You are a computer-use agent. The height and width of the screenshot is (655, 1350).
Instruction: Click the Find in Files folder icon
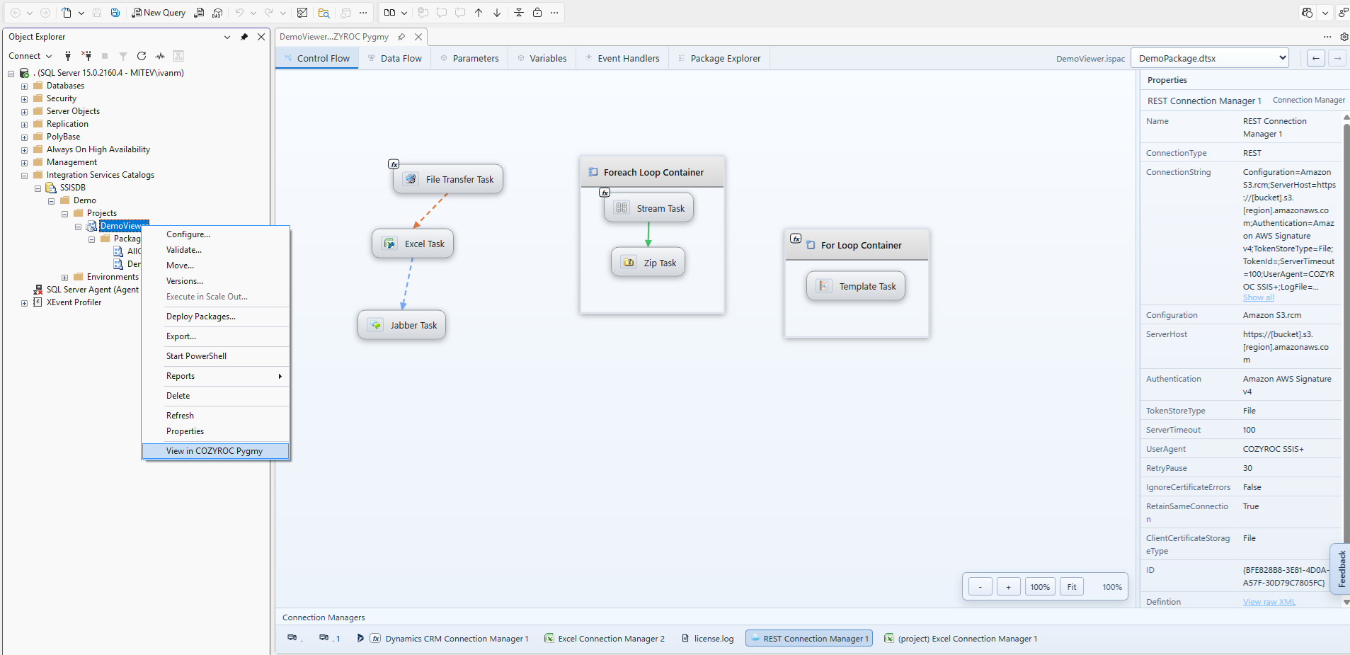324,13
